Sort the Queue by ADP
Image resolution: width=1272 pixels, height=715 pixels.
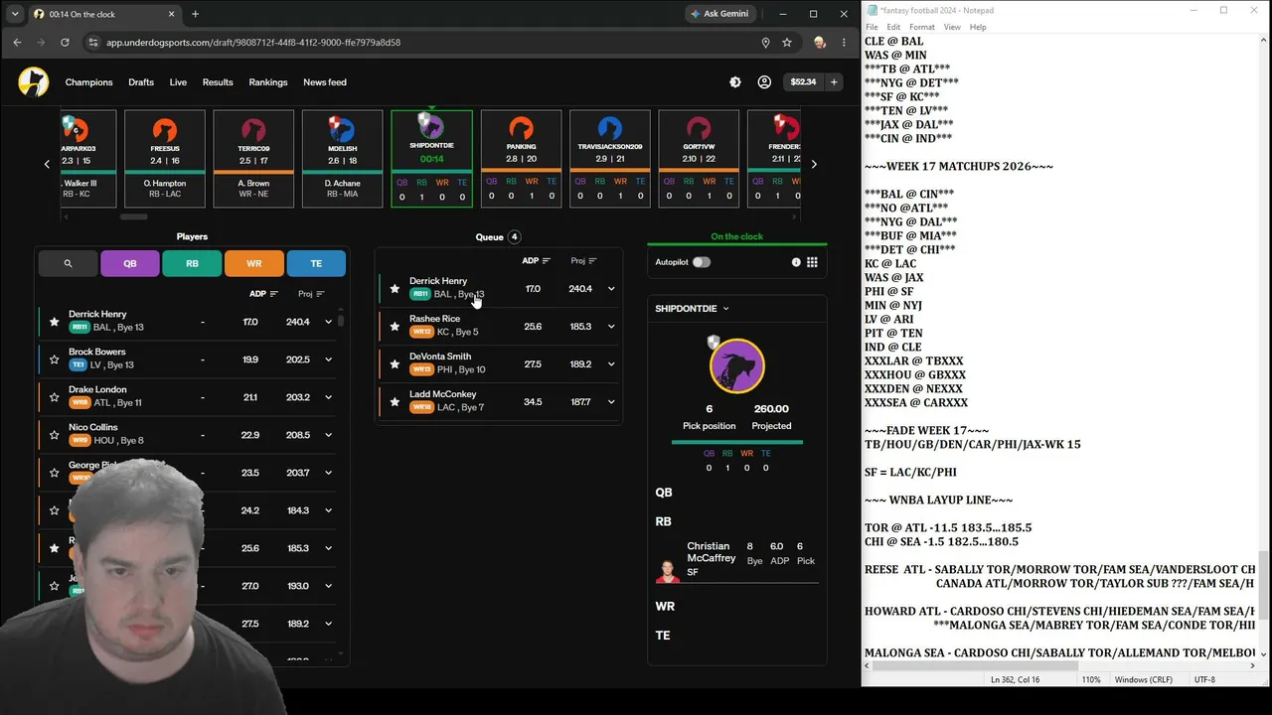[536, 261]
